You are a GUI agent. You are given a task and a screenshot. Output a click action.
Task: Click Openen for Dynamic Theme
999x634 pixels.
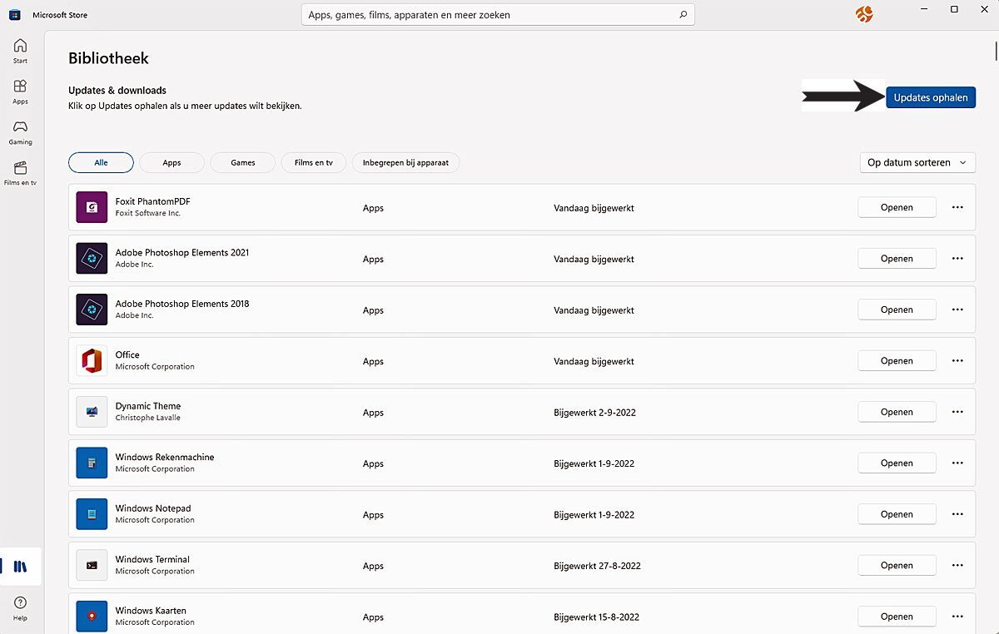pos(897,412)
